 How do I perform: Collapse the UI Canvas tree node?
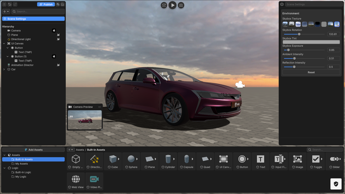click(4, 43)
